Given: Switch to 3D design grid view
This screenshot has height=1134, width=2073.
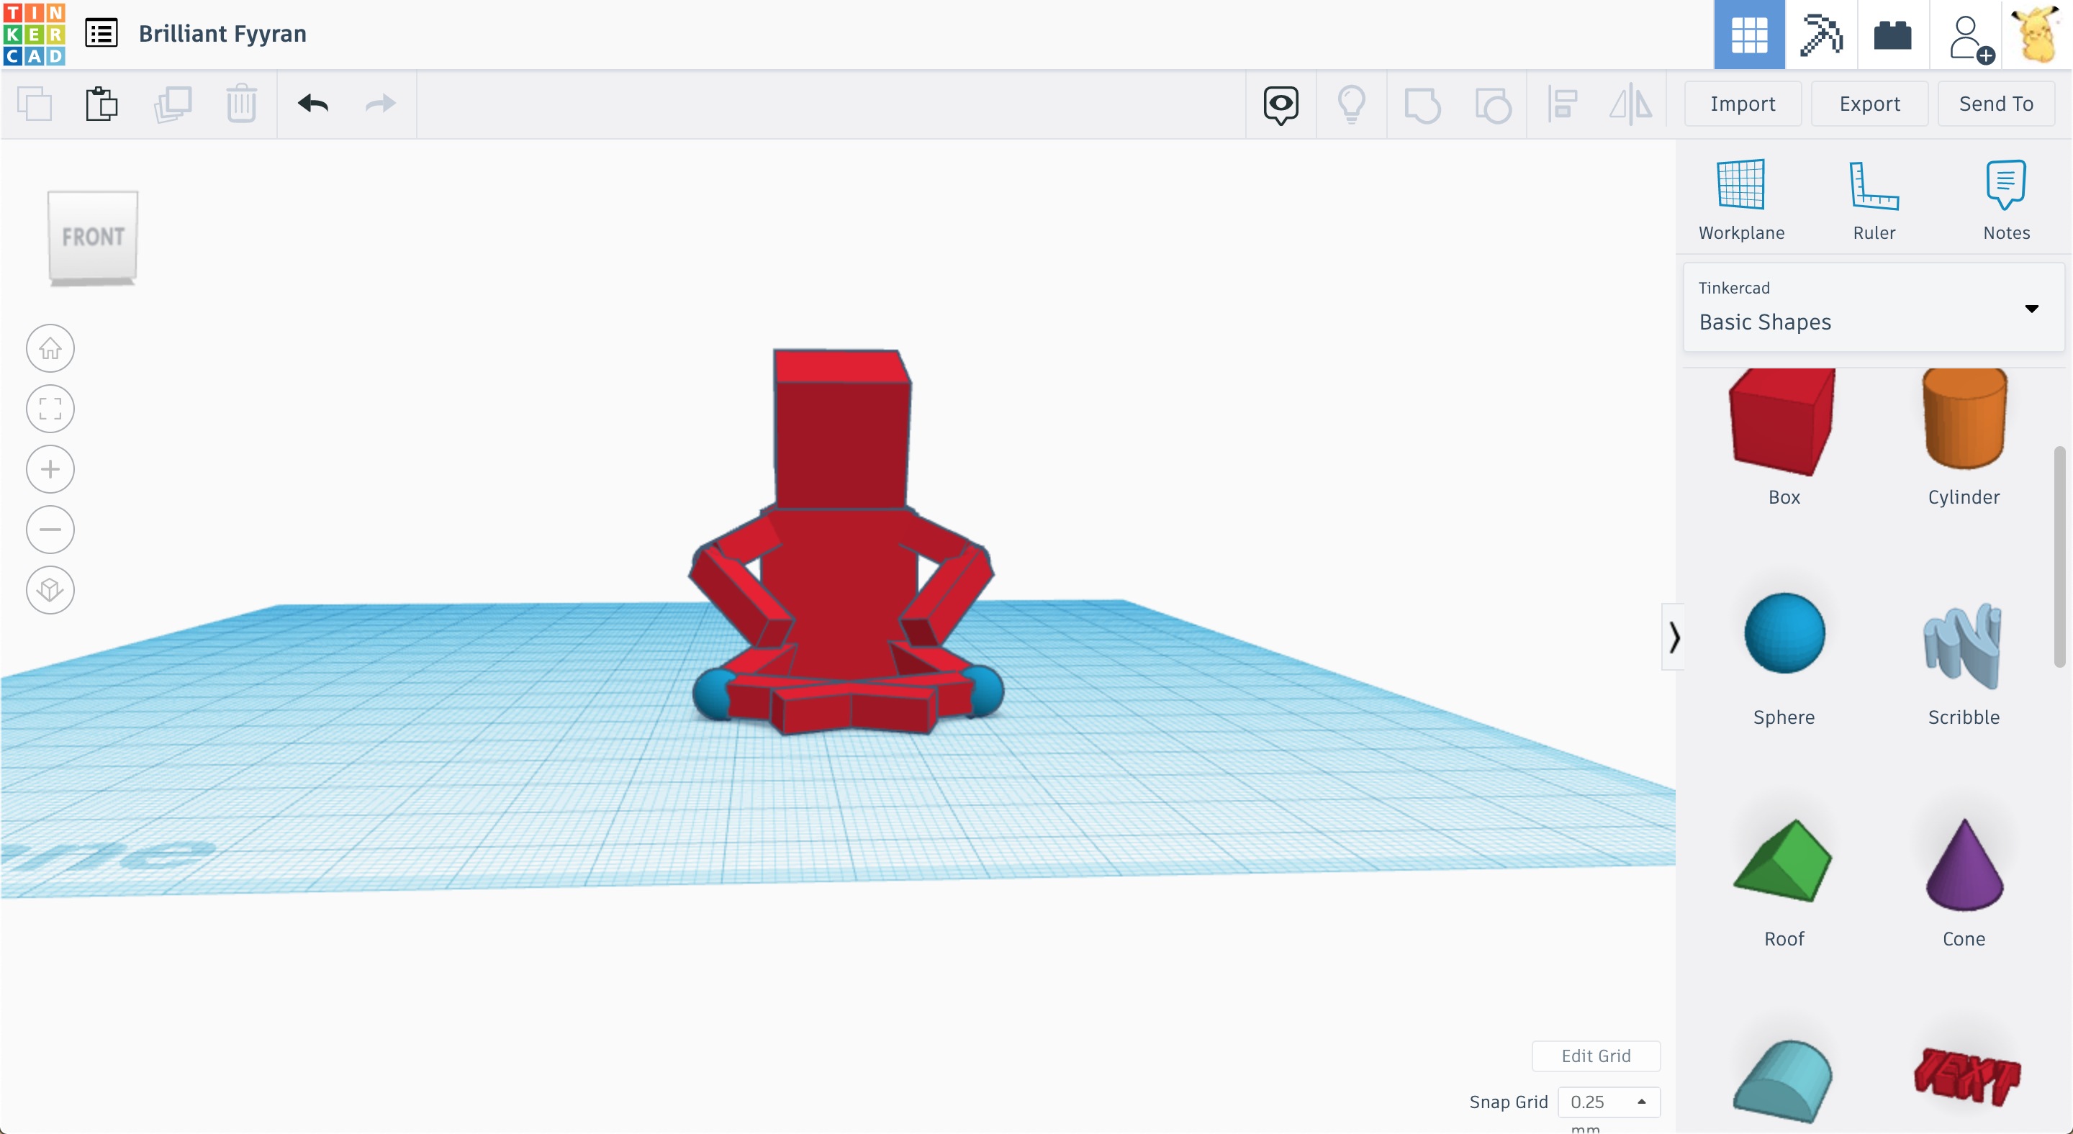Looking at the screenshot, I should pos(1750,35).
